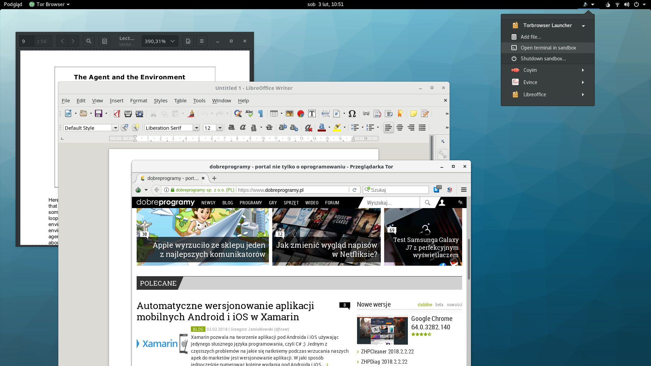Click the PROGRAMY navigation link
651x366 pixels.
(x=251, y=203)
